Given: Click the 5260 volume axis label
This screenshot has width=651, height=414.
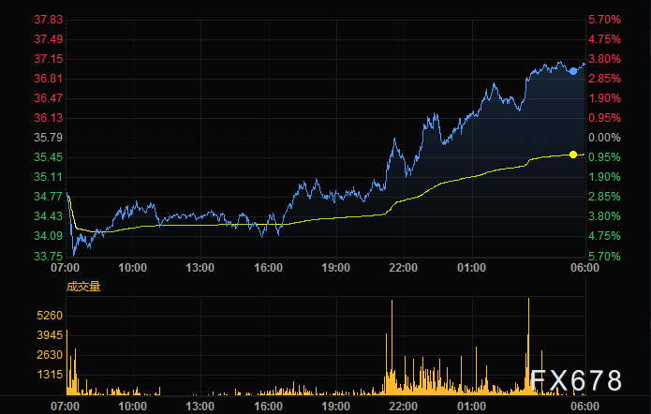Looking at the screenshot, I should click(50, 316).
